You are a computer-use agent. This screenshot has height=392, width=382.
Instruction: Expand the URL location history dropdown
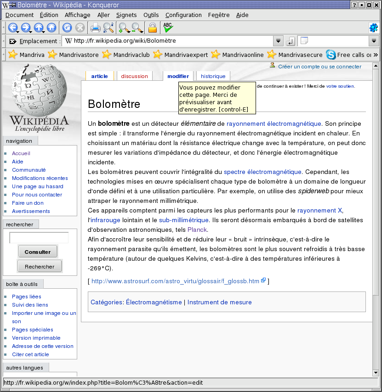coord(278,41)
